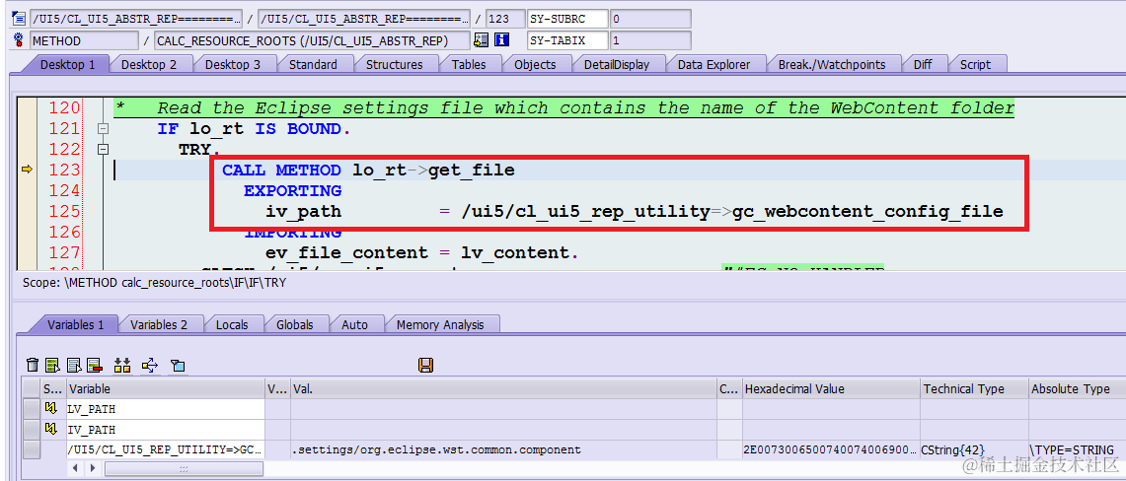Click the list icon with red minus bar
This screenshot has height=481, width=1126.
[95, 366]
